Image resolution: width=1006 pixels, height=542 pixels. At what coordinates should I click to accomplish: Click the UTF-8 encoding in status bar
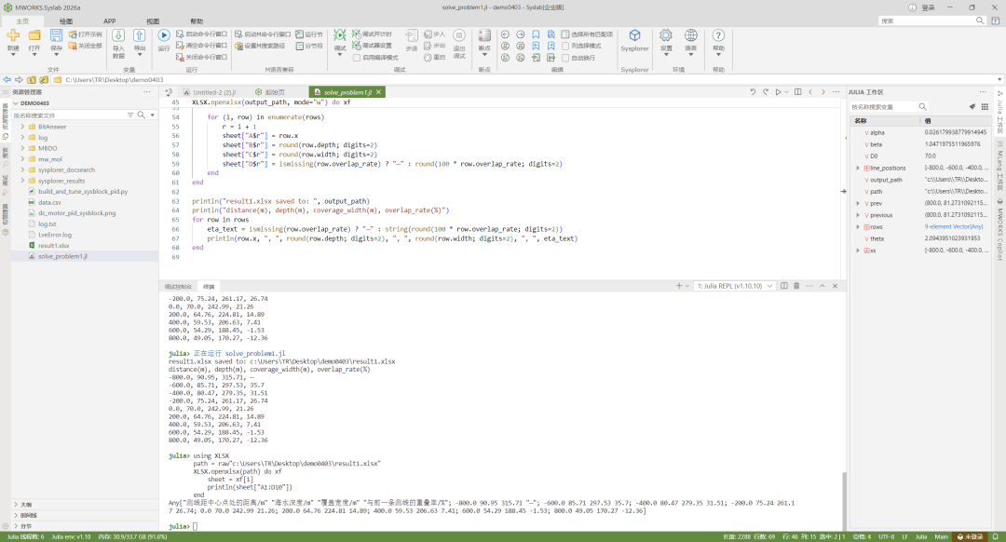point(886,536)
